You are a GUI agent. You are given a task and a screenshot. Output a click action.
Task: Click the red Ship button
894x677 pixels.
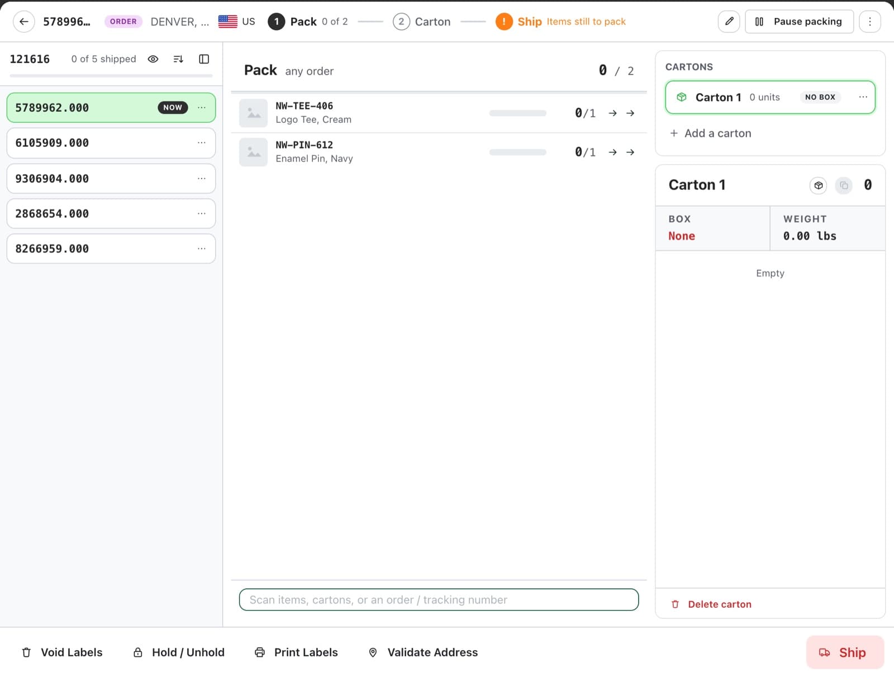(x=845, y=652)
